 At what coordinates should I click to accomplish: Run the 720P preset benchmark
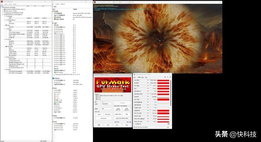tap(127, 114)
